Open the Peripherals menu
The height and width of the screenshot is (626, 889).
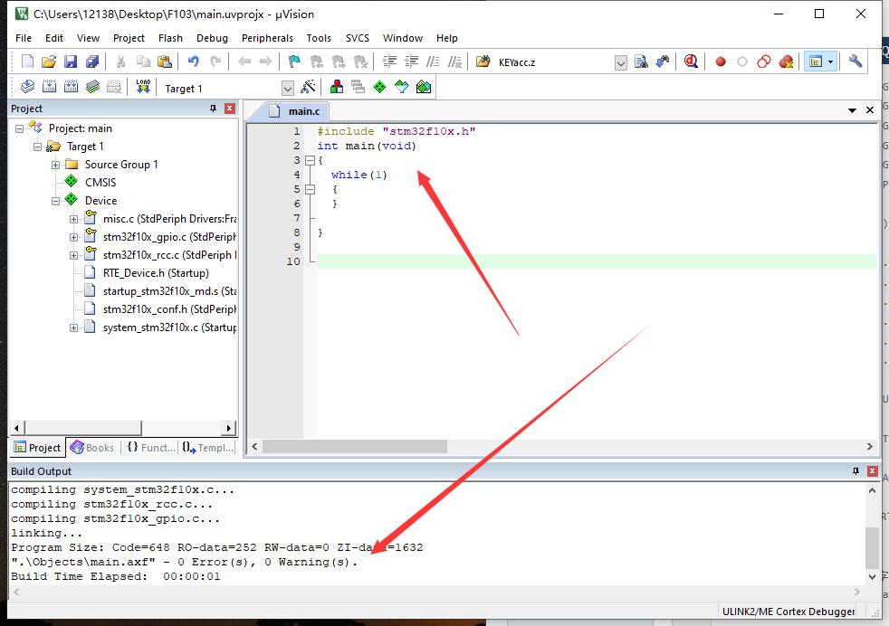coord(267,38)
